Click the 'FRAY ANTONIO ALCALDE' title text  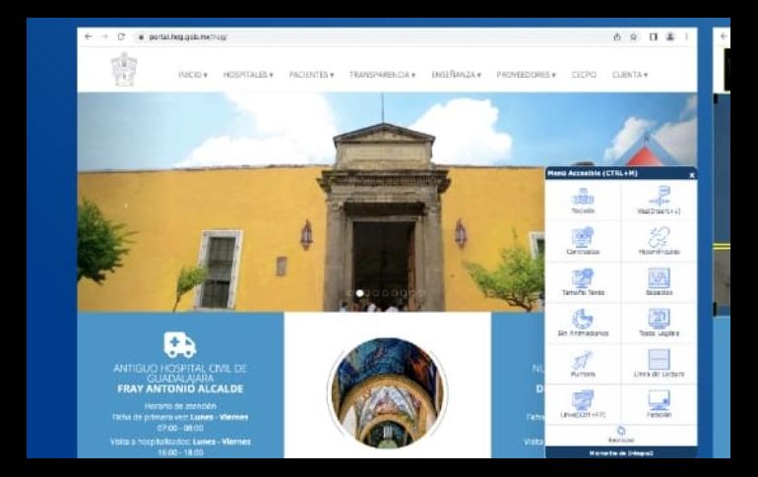pyautogui.click(x=180, y=389)
